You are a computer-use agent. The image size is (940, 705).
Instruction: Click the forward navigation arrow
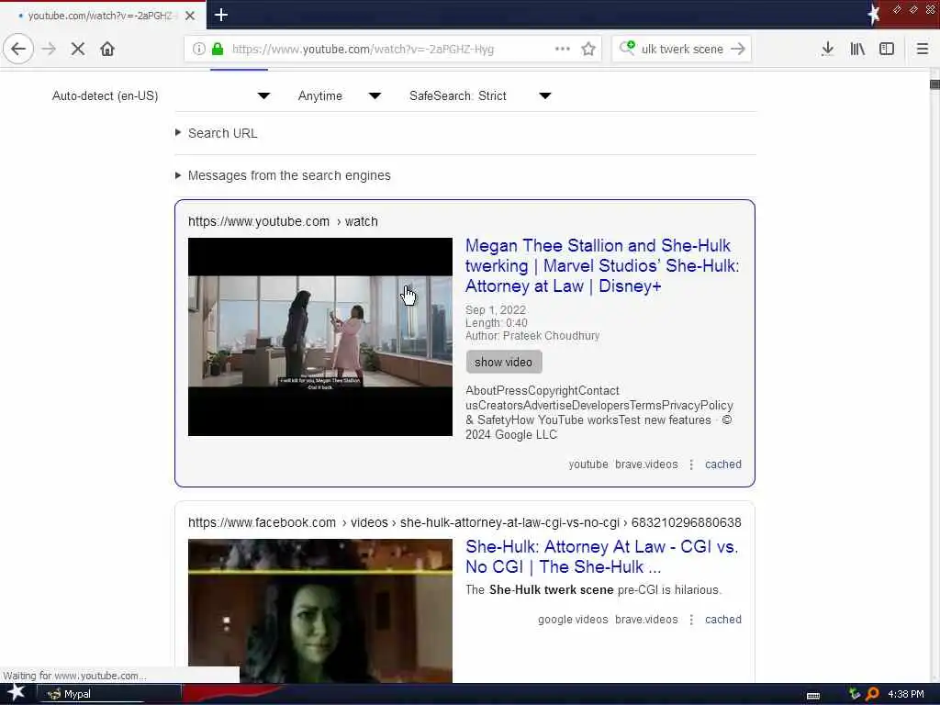(x=50, y=49)
